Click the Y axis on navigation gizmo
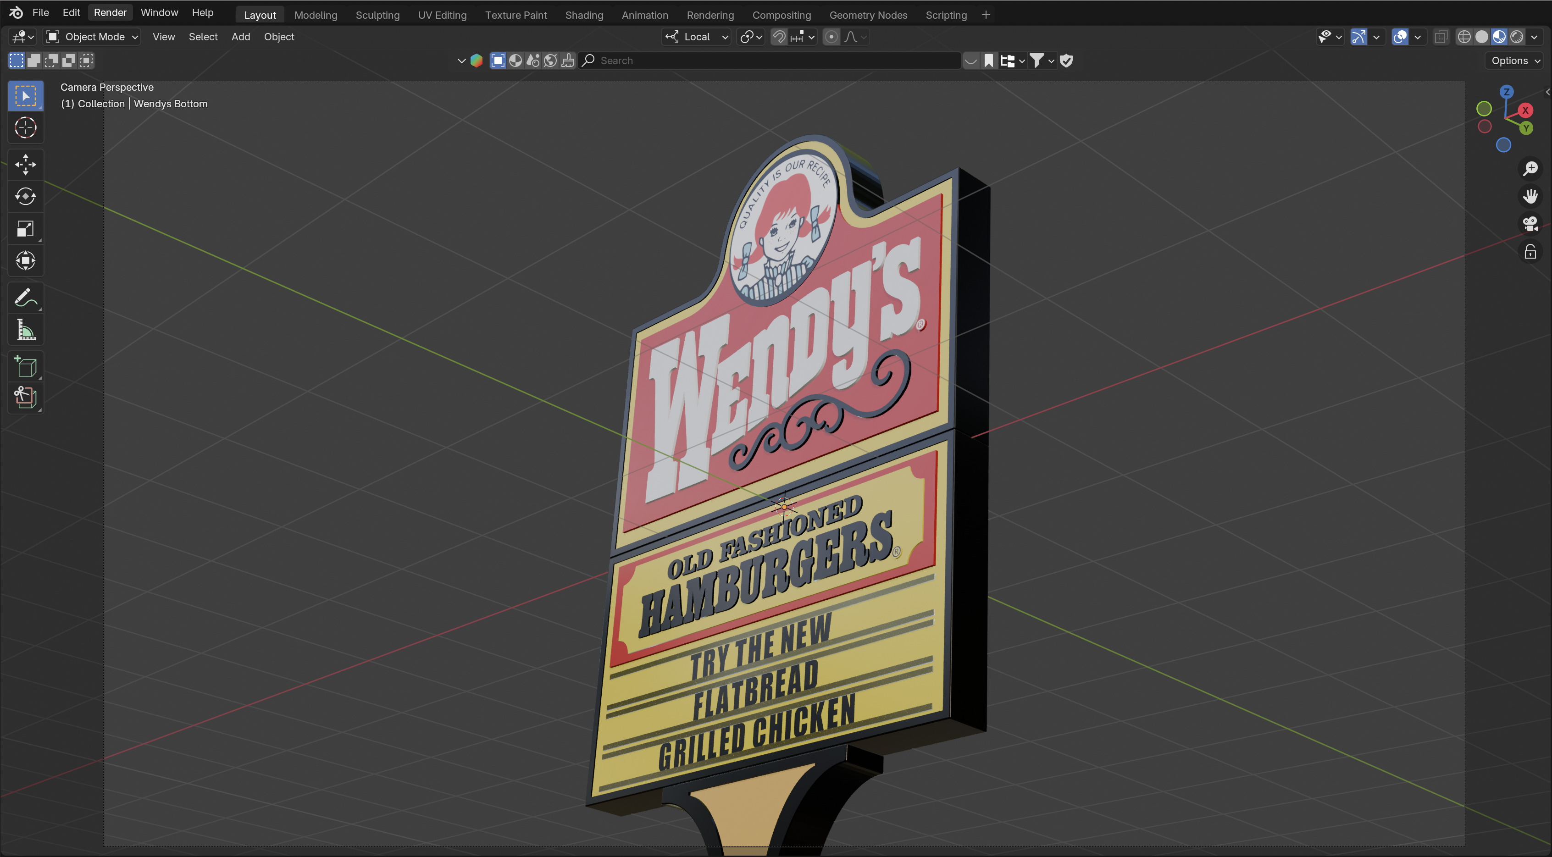1552x857 pixels. point(1525,128)
